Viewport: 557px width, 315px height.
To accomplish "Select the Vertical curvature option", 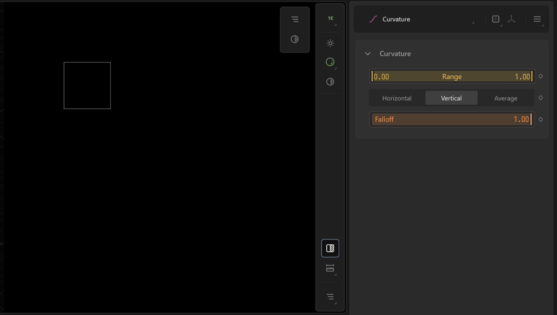I will tap(451, 98).
